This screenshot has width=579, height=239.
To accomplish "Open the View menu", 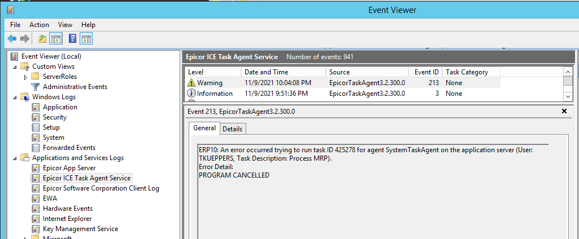I will coord(65,25).
